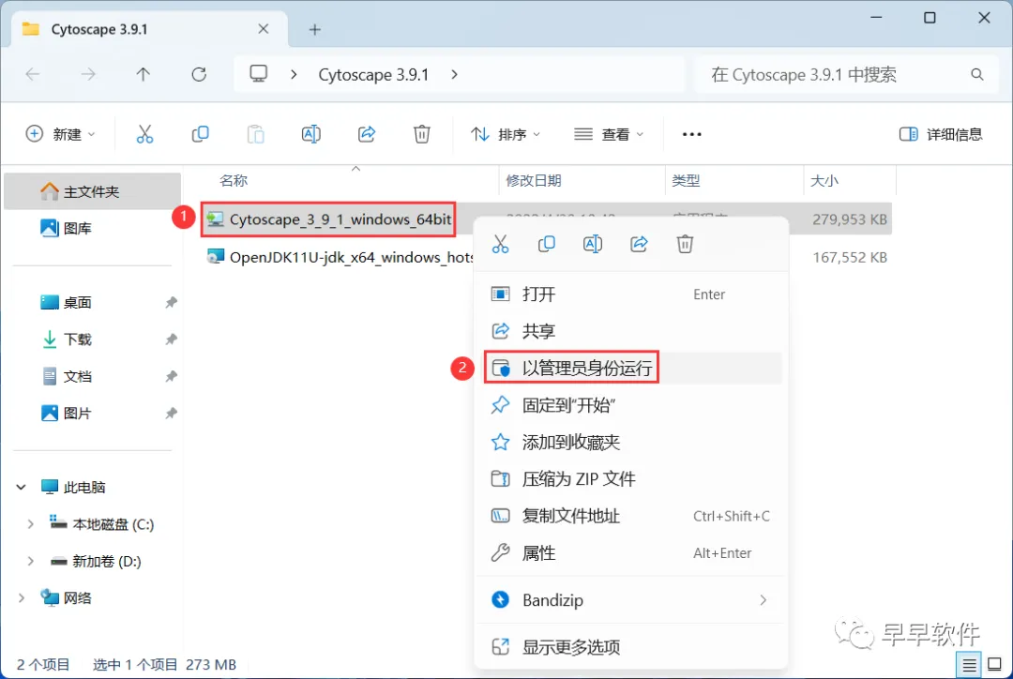Click the 167,552 KB size cell

[x=850, y=257]
